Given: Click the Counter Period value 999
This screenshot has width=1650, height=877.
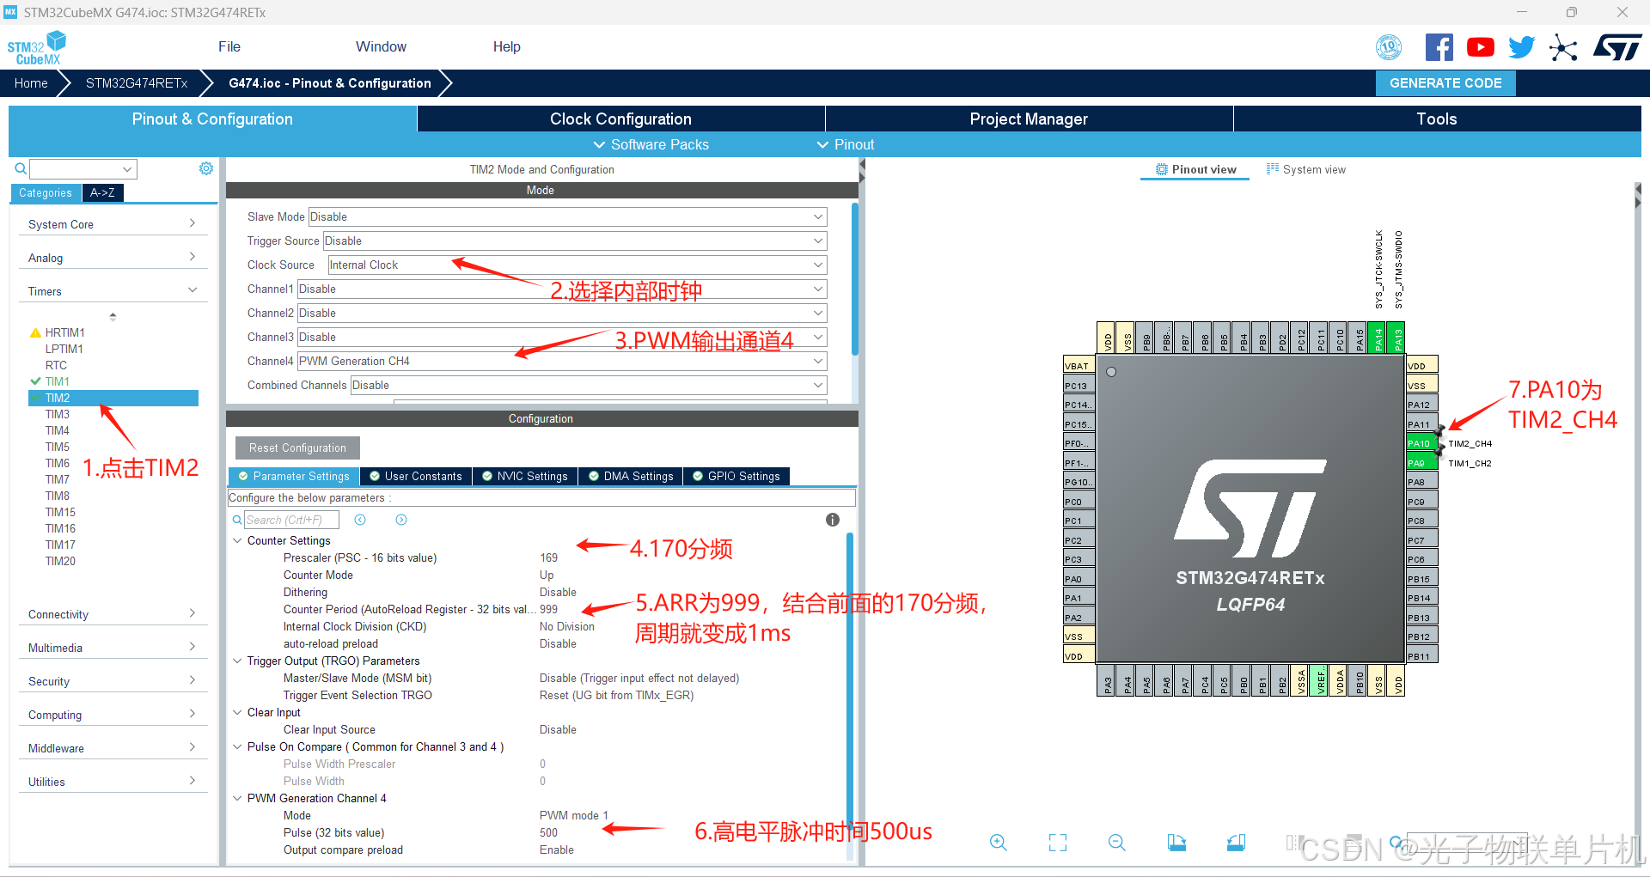Looking at the screenshot, I should [x=548, y=609].
